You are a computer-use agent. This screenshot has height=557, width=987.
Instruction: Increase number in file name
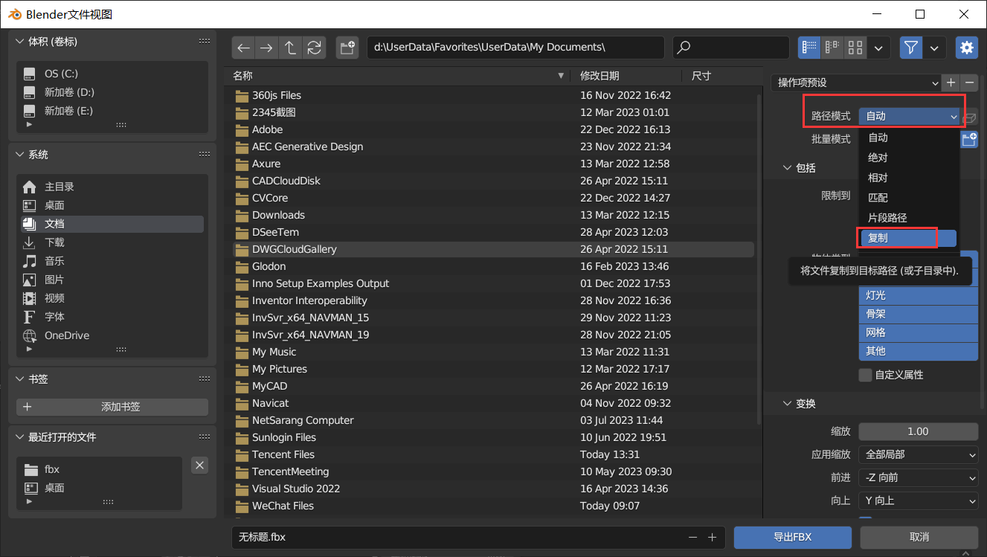click(x=712, y=537)
